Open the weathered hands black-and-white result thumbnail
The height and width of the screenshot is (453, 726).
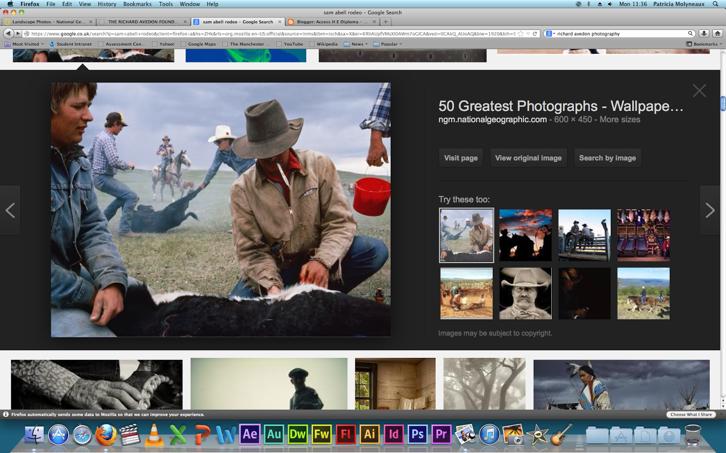(97, 385)
